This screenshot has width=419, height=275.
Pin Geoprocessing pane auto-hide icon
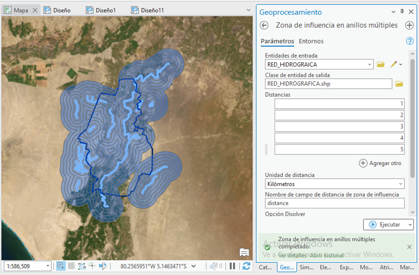402,11
